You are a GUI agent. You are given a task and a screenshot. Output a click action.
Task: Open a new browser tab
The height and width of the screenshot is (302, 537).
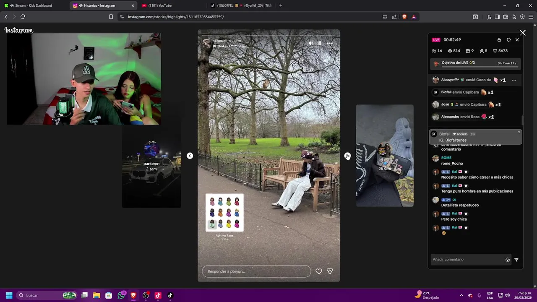(x=281, y=5)
